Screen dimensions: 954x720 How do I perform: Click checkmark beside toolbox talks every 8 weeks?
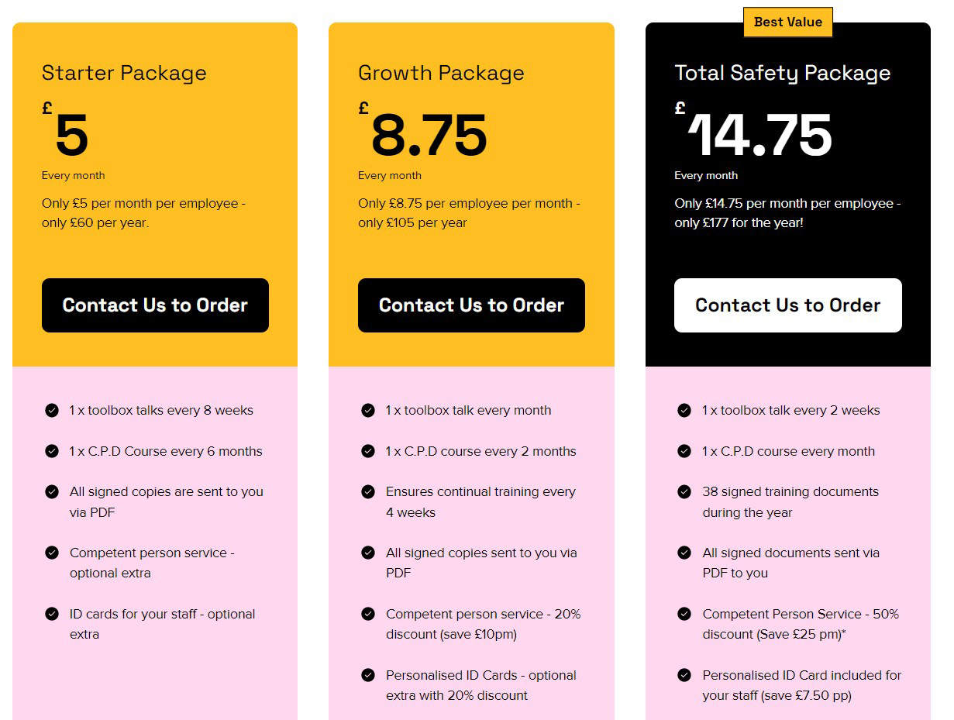coord(52,411)
